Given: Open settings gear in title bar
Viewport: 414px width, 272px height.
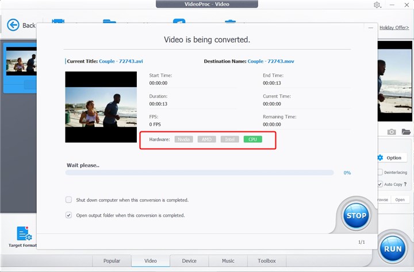Looking at the screenshot, I should [377, 5].
